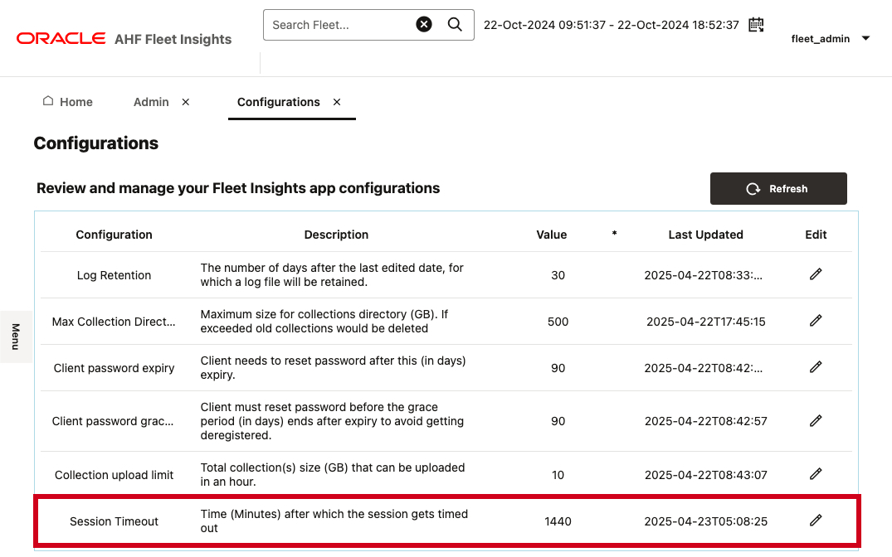Sort by the Last Updated column header

pyautogui.click(x=705, y=235)
